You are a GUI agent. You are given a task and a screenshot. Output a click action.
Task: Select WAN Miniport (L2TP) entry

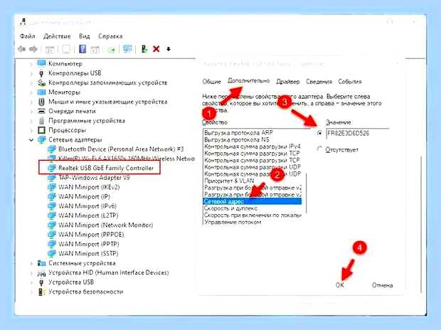(x=88, y=215)
